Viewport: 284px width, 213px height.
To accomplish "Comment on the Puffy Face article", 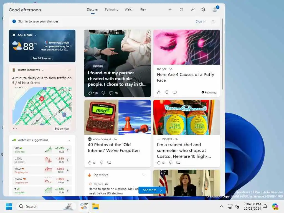I will point(175,92).
